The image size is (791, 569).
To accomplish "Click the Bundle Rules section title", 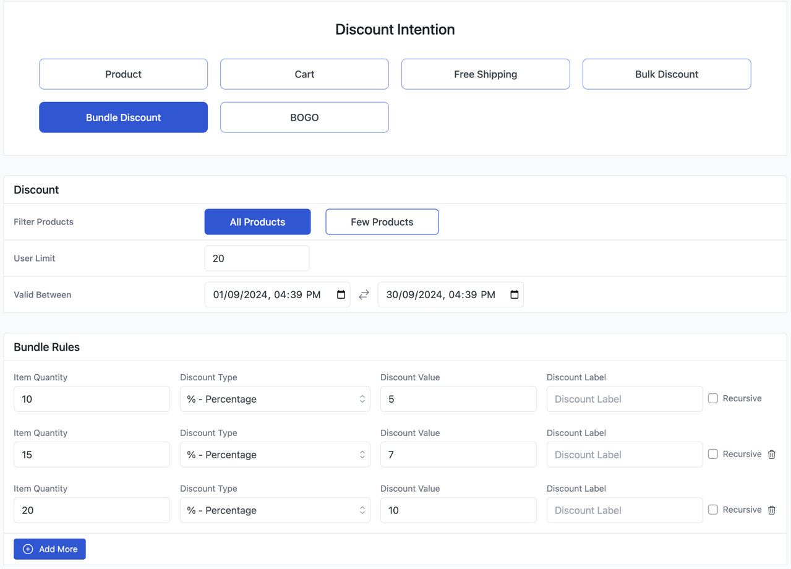I will [x=46, y=347].
